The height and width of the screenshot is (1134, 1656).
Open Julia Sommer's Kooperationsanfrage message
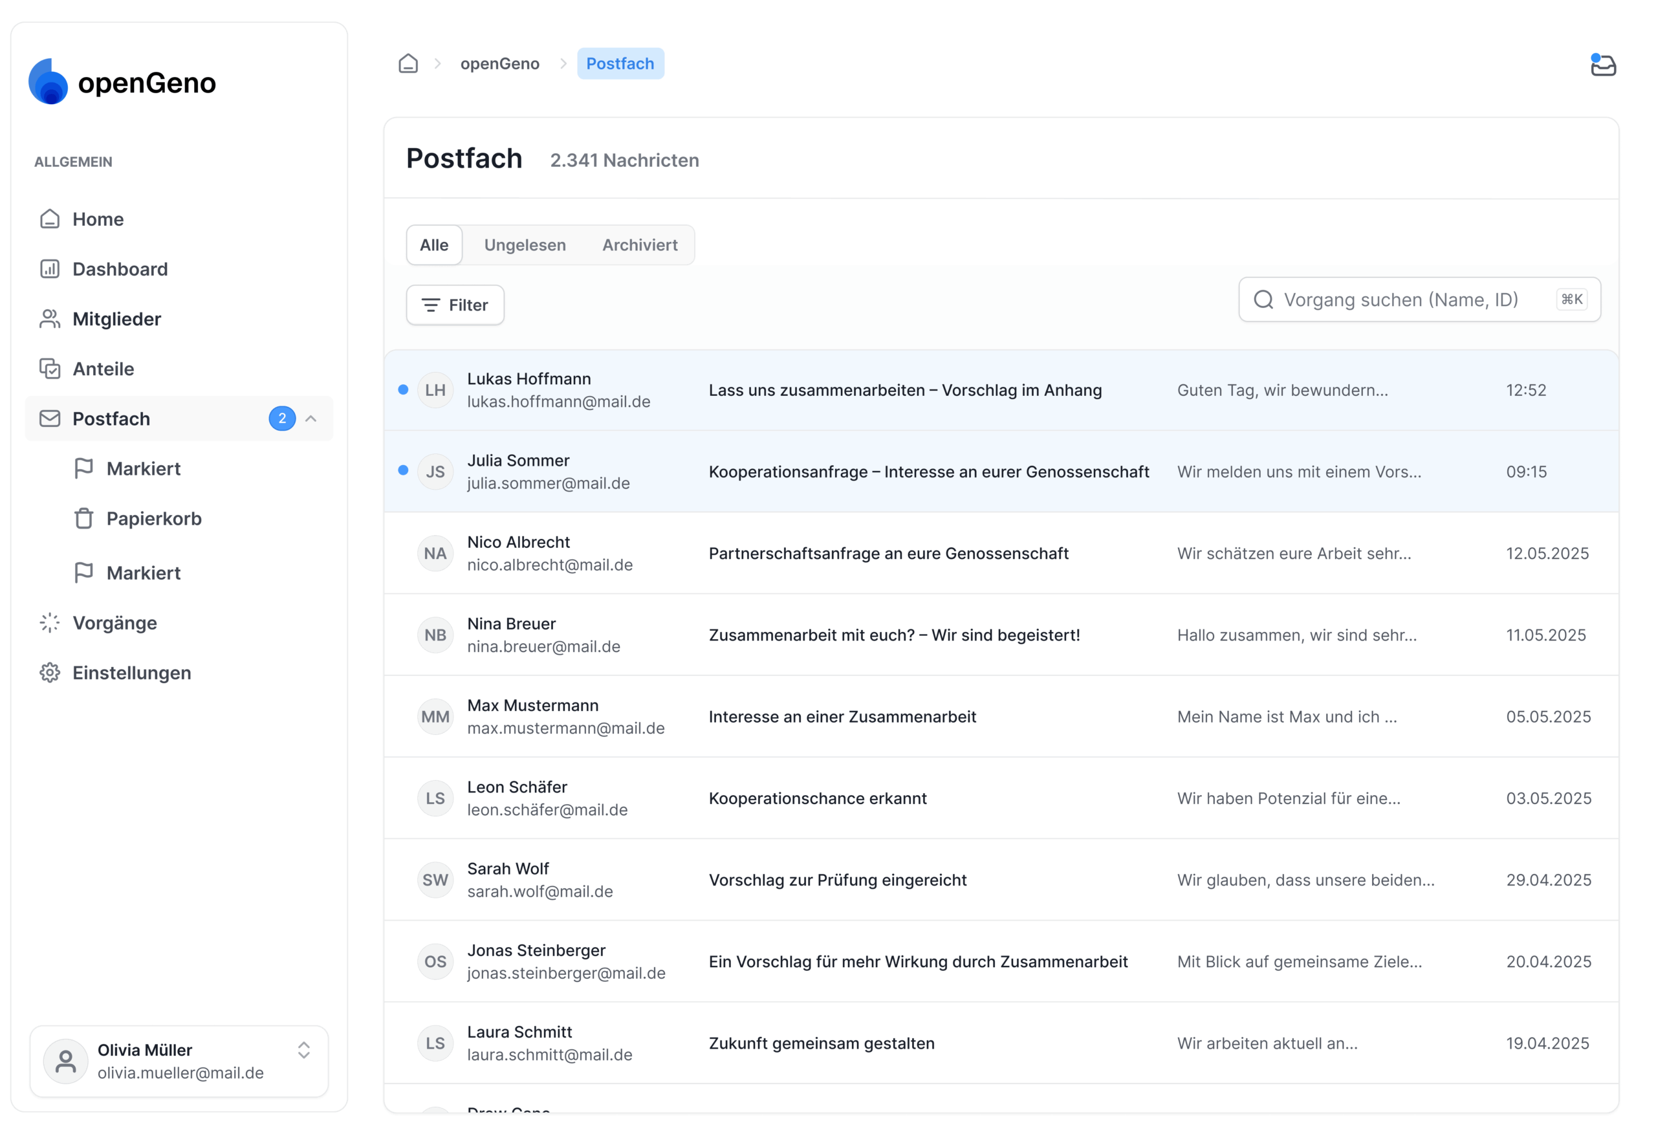(x=928, y=471)
